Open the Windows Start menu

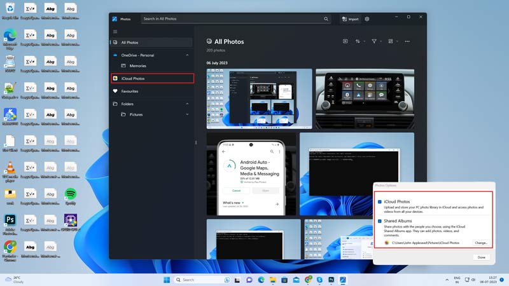pos(167,280)
